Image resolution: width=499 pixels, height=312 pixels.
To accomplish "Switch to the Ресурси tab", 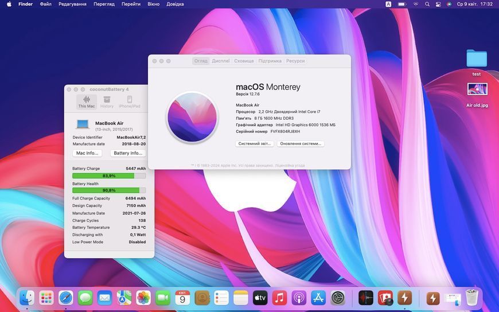I will [295, 61].
